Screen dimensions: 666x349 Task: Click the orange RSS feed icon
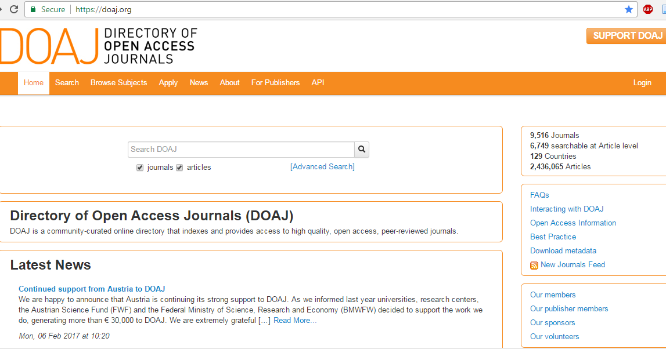[534, 266]
